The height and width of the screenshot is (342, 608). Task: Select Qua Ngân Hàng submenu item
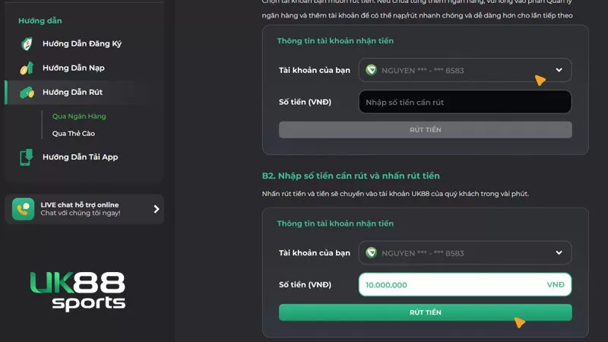[x=79, y=116]
